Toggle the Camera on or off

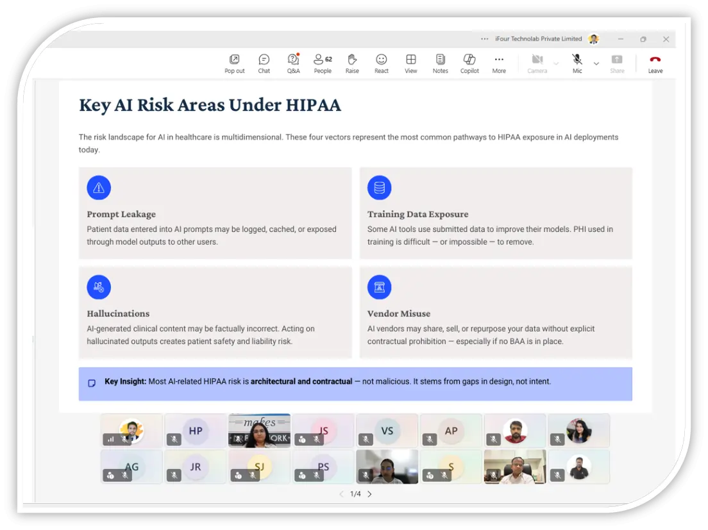point(537,63)
